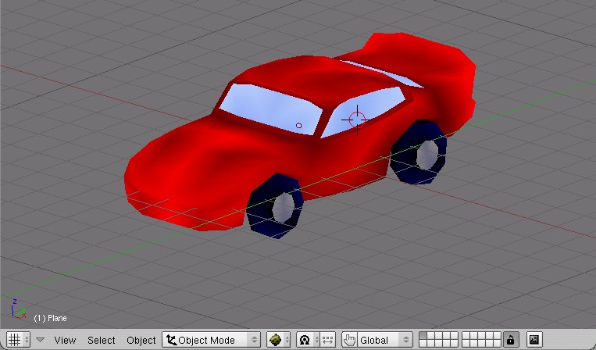596x350 pixels.
Task: Open the Global orientation dropdown
Action: [384, 340]
